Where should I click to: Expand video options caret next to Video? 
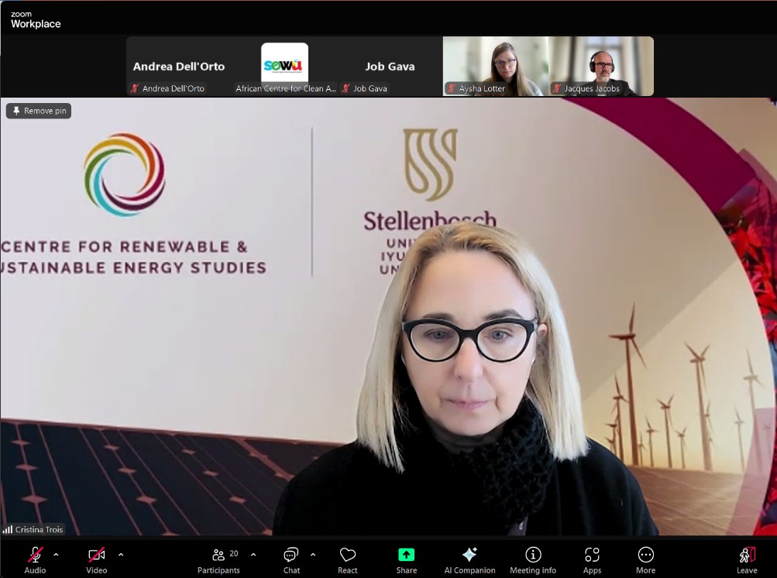click(x=121, y=555)
